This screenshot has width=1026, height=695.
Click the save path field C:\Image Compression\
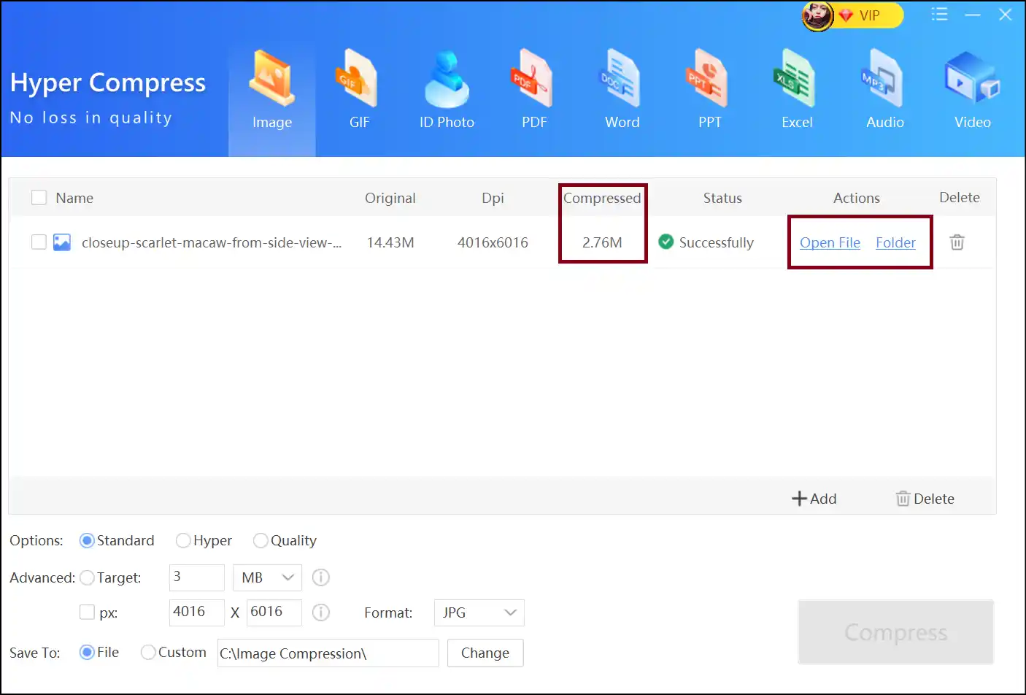pyautogui.click(x=328, y=653)
